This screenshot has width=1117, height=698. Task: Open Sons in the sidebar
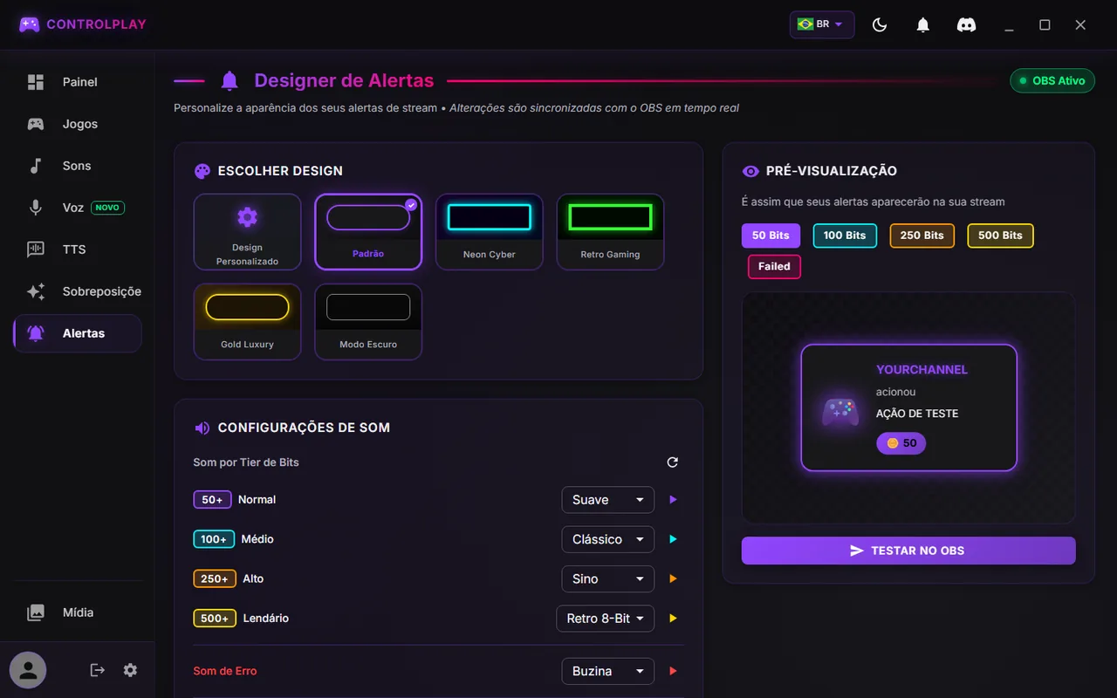point(77,166)
